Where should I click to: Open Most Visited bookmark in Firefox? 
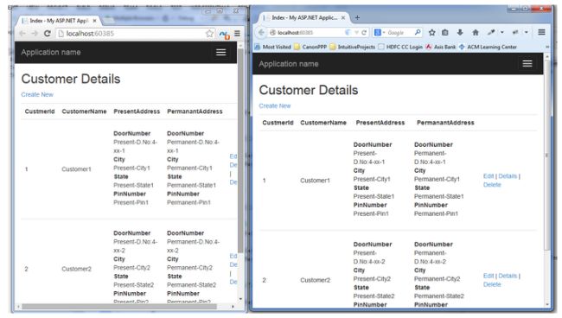[x=273, y=47]
